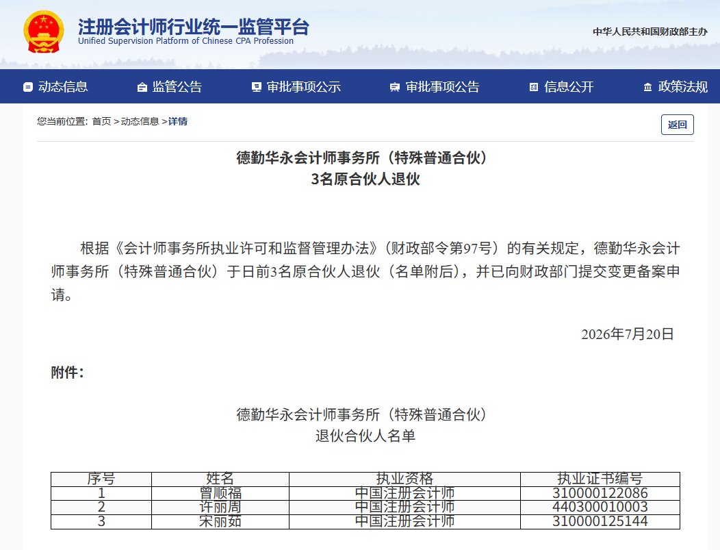The image size is (720, 550).
Task: Click the 政策法规 bank icon
Action: click(x=647, y=87)
